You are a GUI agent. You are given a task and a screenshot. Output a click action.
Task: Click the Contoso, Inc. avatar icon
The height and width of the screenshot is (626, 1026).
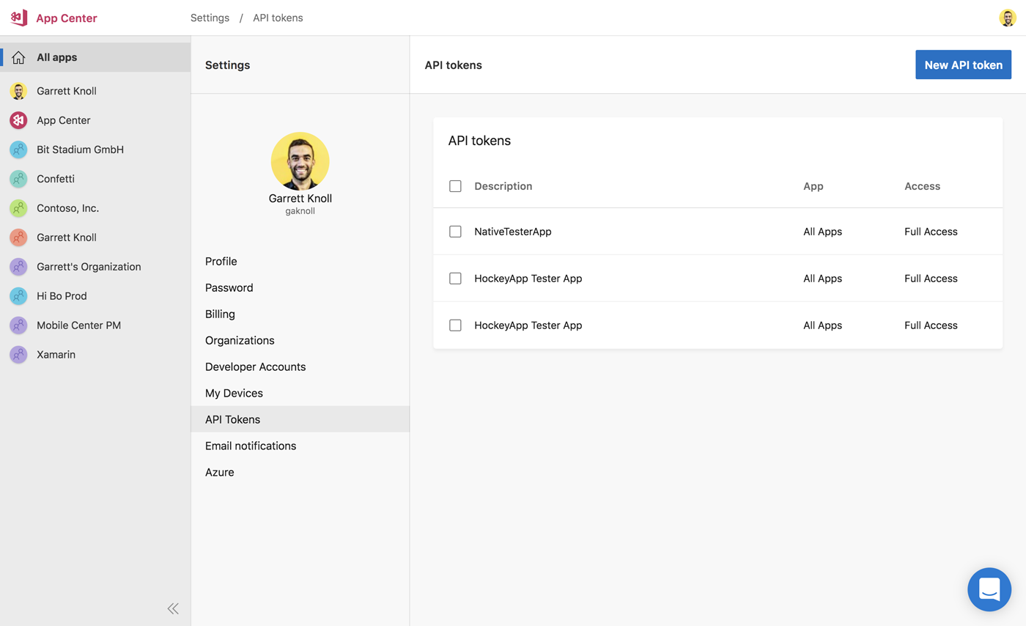[18, 208]
